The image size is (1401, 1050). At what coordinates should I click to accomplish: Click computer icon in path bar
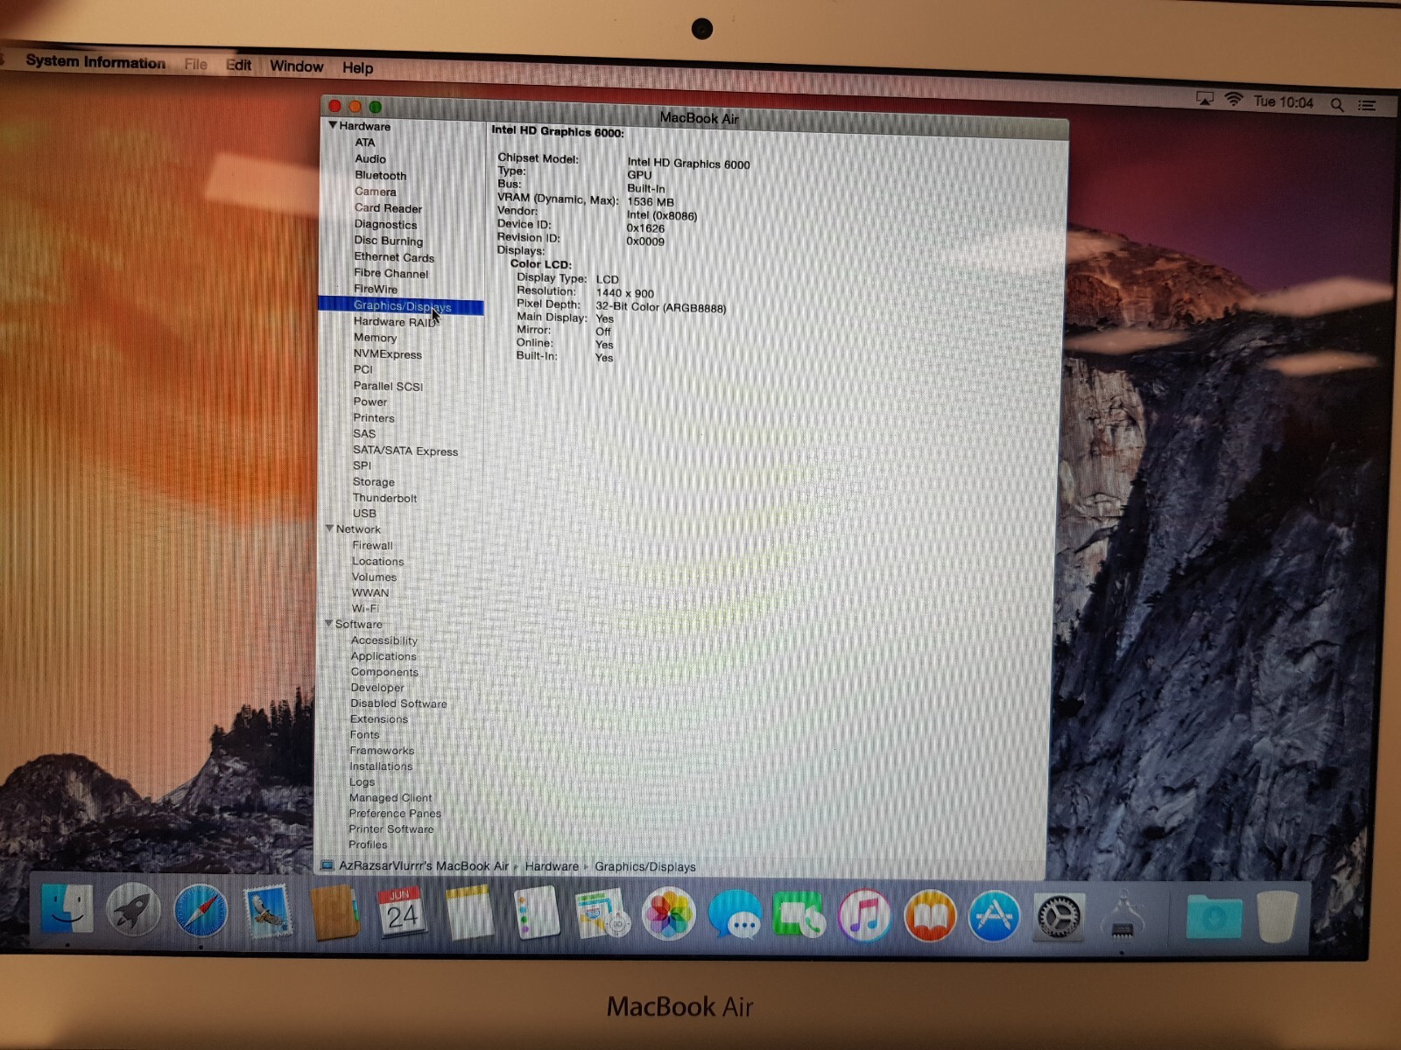coord(327,865)
